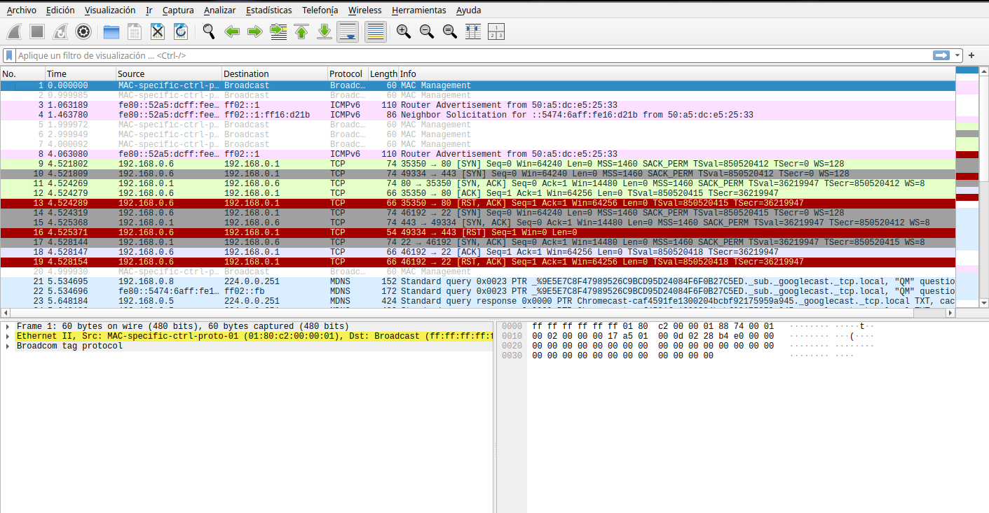
Task: Click the pane layout 1-2-3 icon
Action: pos(496,31)
